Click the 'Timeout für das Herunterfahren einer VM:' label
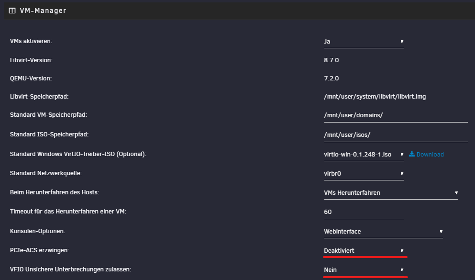This screenshot has height=280, width=475. click(68, 211)
